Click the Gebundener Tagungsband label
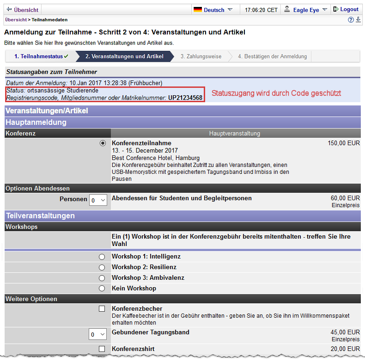Image resolution: width=365 pixels, height=363 pixels. (150, 332)
